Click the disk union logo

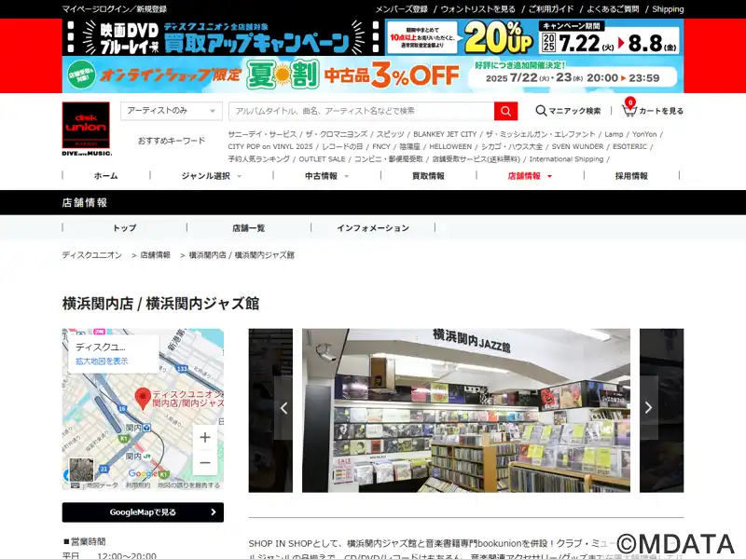86,129
